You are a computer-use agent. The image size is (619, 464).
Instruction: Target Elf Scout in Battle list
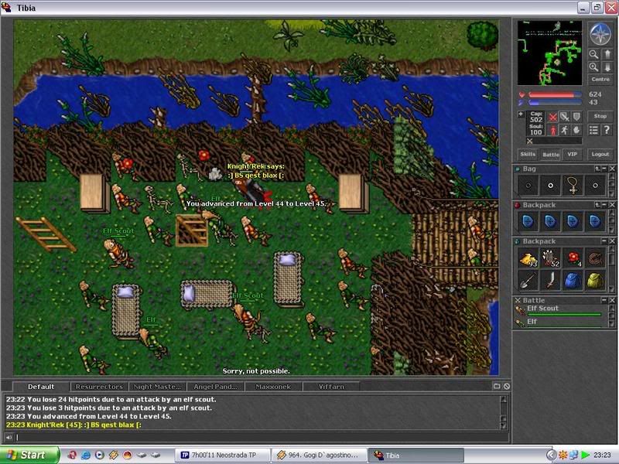(559, 310)
